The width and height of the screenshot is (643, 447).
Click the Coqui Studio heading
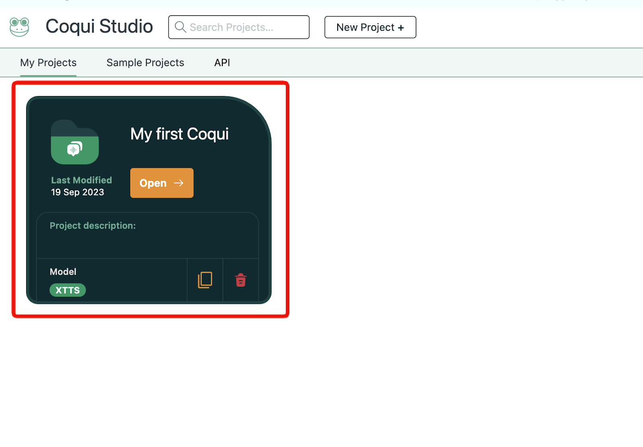pos(99,27)
